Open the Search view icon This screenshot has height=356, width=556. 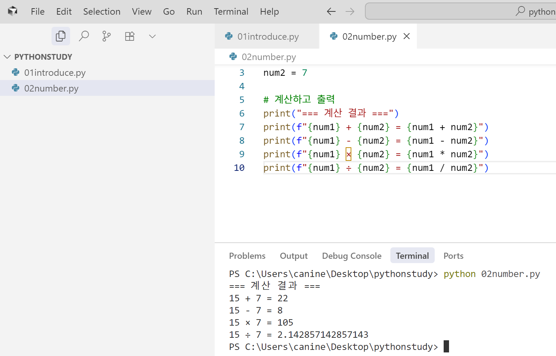point(84,36)
